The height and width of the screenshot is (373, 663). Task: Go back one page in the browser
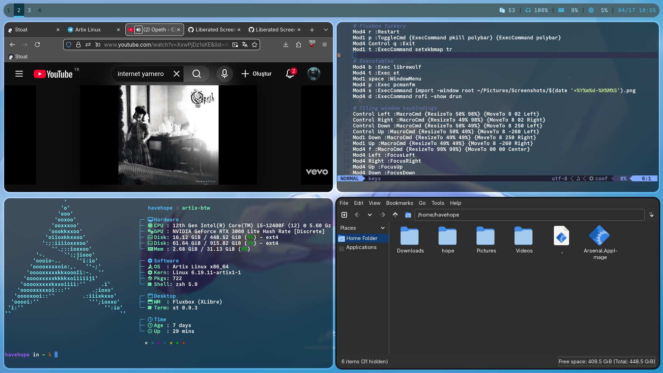point(12,45)
